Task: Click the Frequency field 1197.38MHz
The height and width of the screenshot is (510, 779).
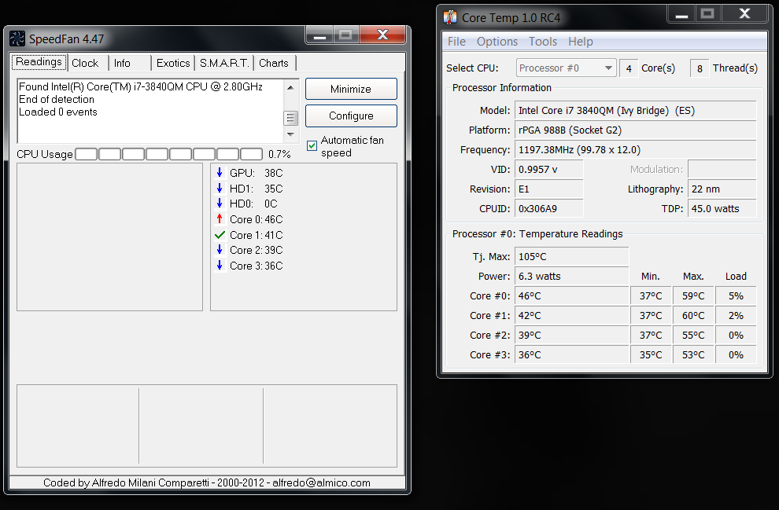Action: pos(636,150)
